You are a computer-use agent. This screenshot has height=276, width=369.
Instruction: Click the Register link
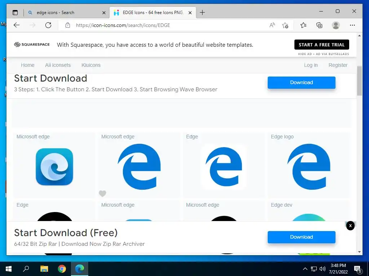[338, 65]
